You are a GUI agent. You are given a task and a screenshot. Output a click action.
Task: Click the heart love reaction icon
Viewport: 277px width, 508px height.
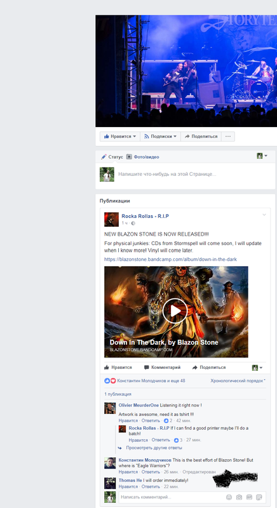113,380
